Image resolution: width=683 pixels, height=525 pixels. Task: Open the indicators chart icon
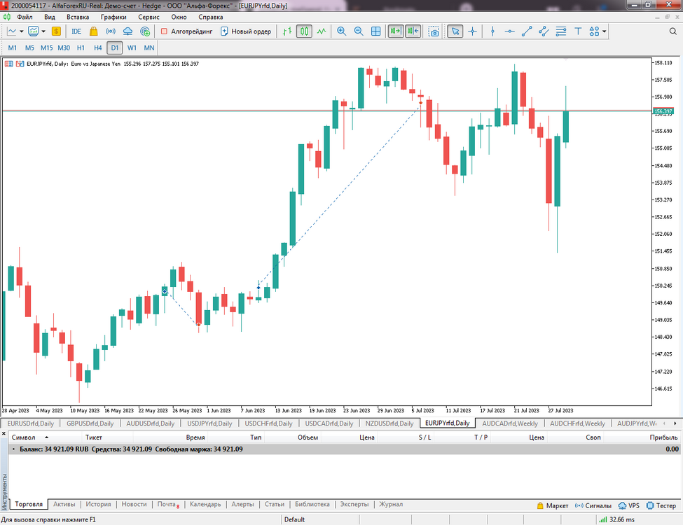[34, 31]
